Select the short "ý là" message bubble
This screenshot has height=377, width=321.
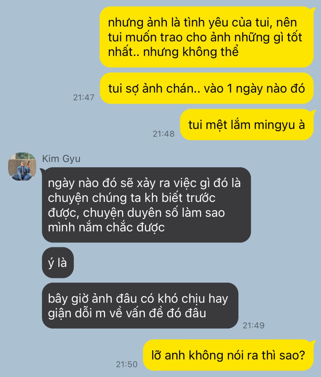pyautogui.click(x=58, y=263)
